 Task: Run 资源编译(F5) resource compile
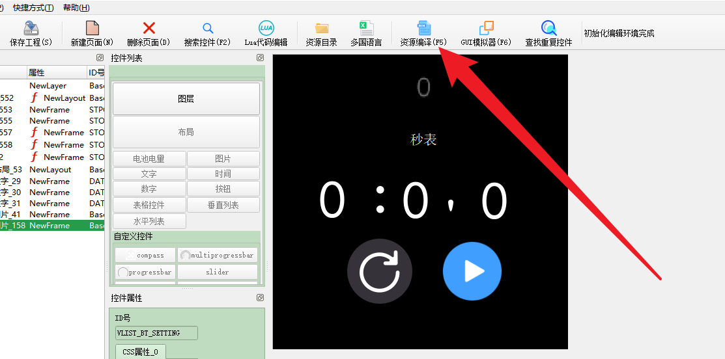(x=423, y=33)
